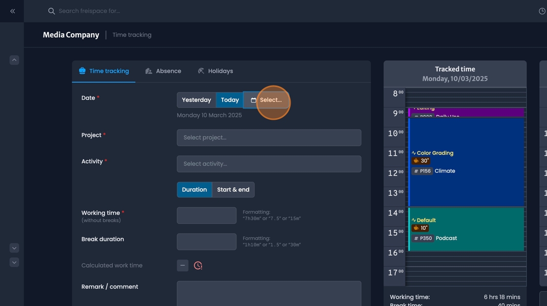Click inside the Remark / comment field
This screenshot has width=547, height=306.
click(x=269, y=293)
